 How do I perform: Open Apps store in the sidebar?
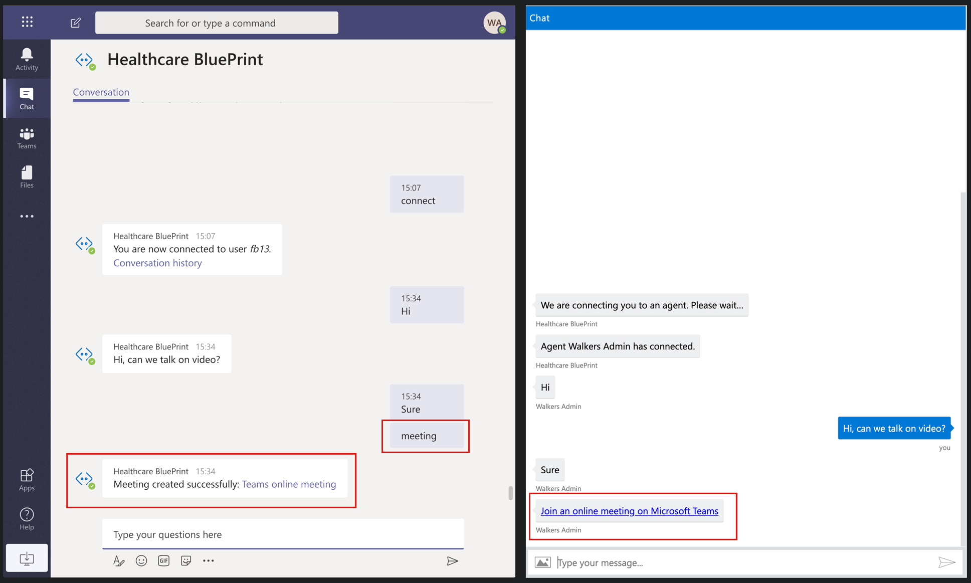tap(27, 480)
